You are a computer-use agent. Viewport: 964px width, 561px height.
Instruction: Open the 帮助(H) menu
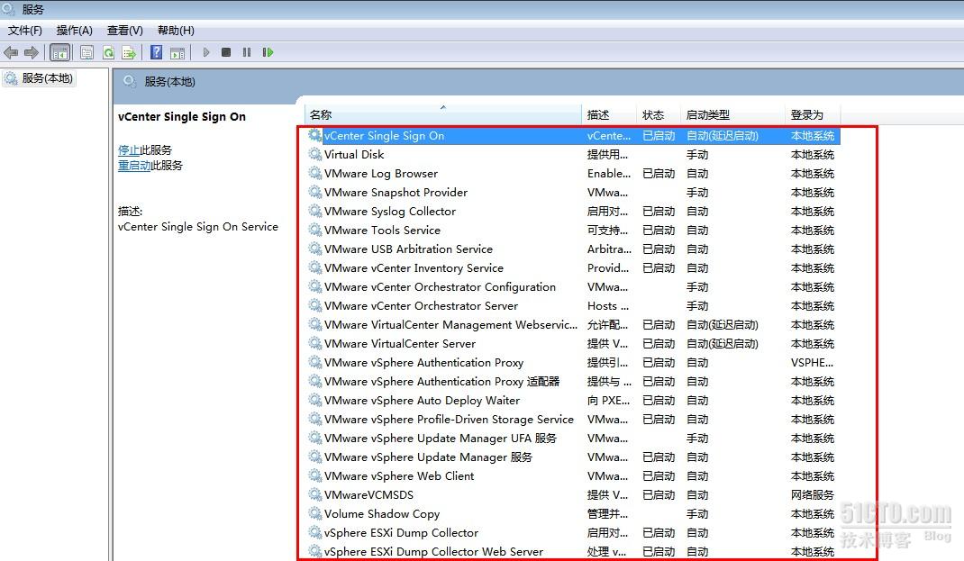[x=176, y=30]
